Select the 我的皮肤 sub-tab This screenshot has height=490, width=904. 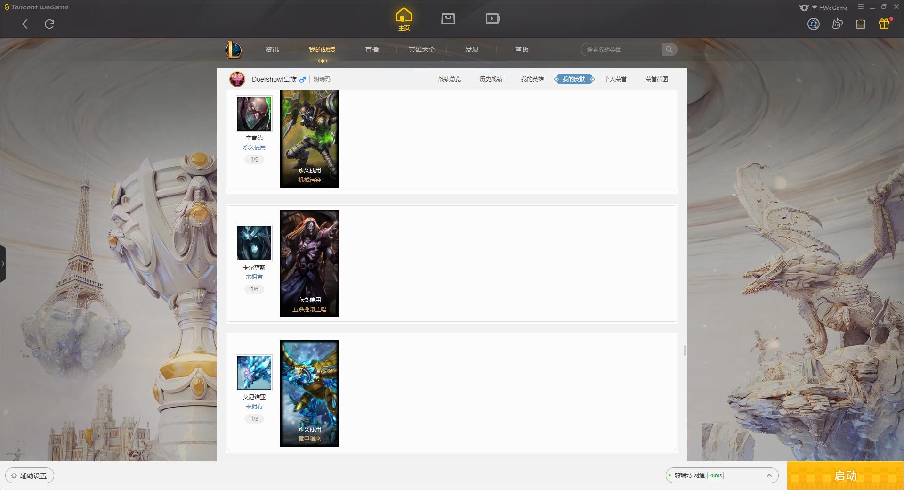[574, 79]
